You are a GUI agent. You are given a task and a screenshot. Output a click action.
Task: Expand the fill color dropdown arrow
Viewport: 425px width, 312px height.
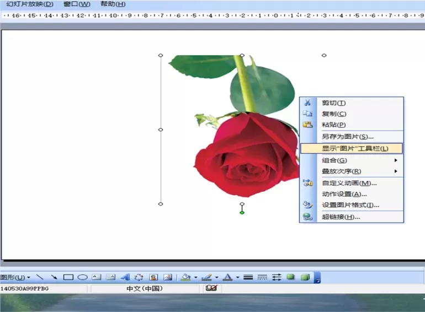coord(196,277)
